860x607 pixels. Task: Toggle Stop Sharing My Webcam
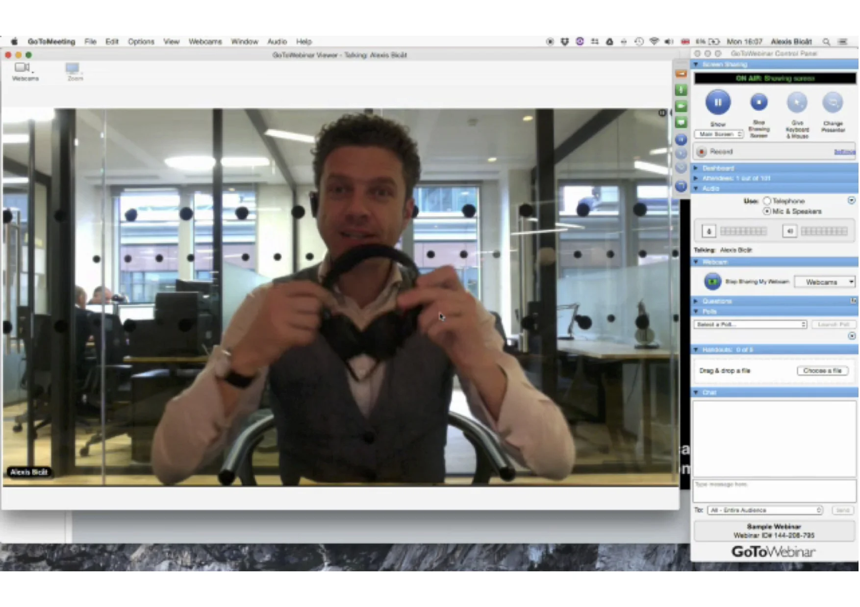pos(712,282)
